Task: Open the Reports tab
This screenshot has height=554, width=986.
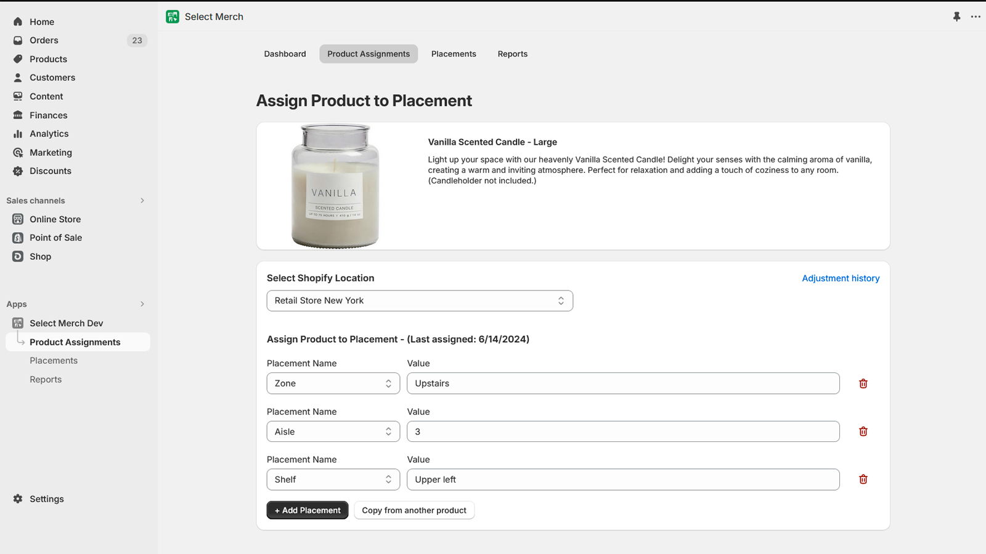Action: pyautogui.click(x=513, y=54)
